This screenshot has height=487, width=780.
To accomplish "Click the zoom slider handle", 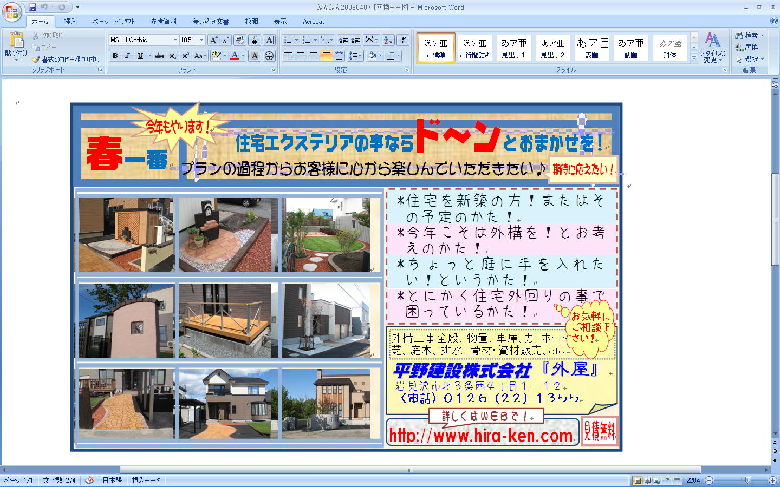I will coord(748,481).
